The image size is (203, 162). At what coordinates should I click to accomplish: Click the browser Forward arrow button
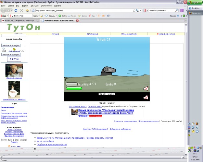click(8, 11)
